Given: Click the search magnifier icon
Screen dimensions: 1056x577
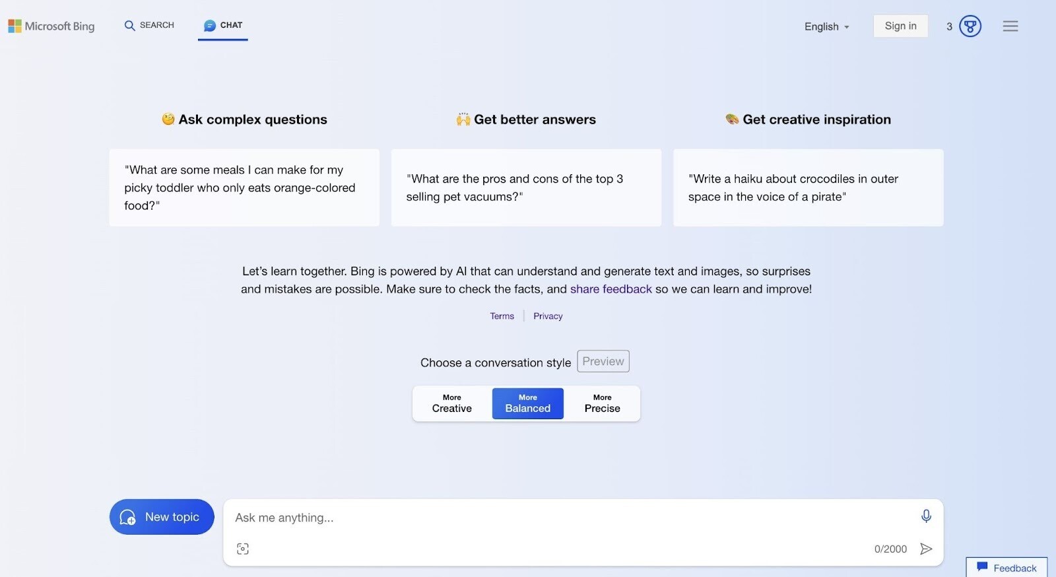Looking at the screenshot, I should pyautogui.click(x=129, y=25).
